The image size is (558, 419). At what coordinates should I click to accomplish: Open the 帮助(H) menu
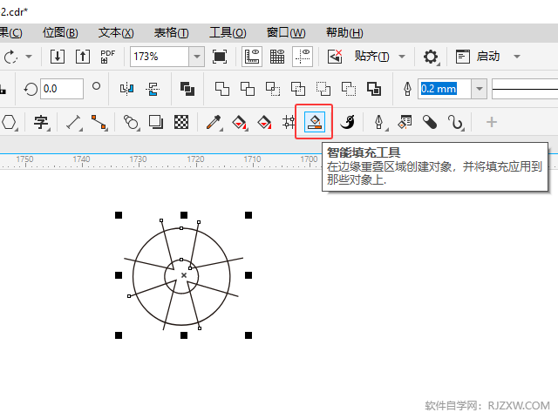pos(344,33)
